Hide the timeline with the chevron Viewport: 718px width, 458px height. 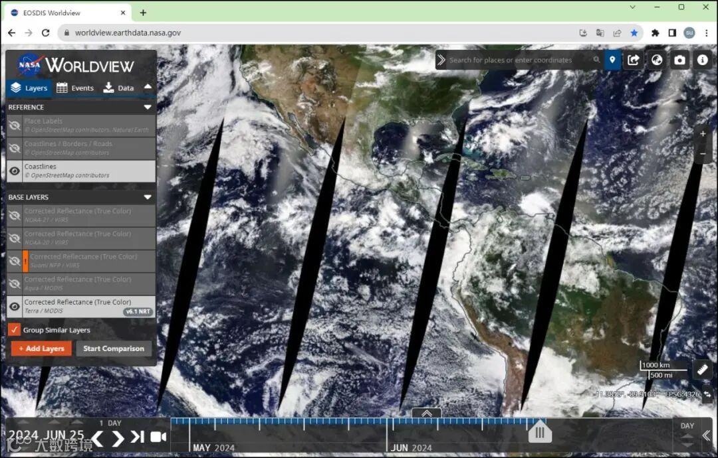pyautogui.click(x=707, y=435)
